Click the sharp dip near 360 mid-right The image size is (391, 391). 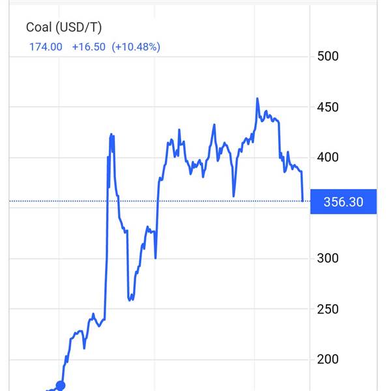[x=234, y=196]
